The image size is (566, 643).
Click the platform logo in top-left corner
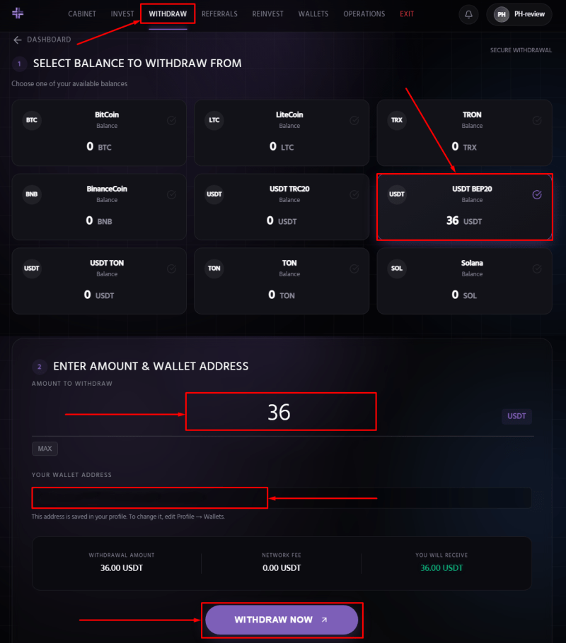tap(18, 13)
